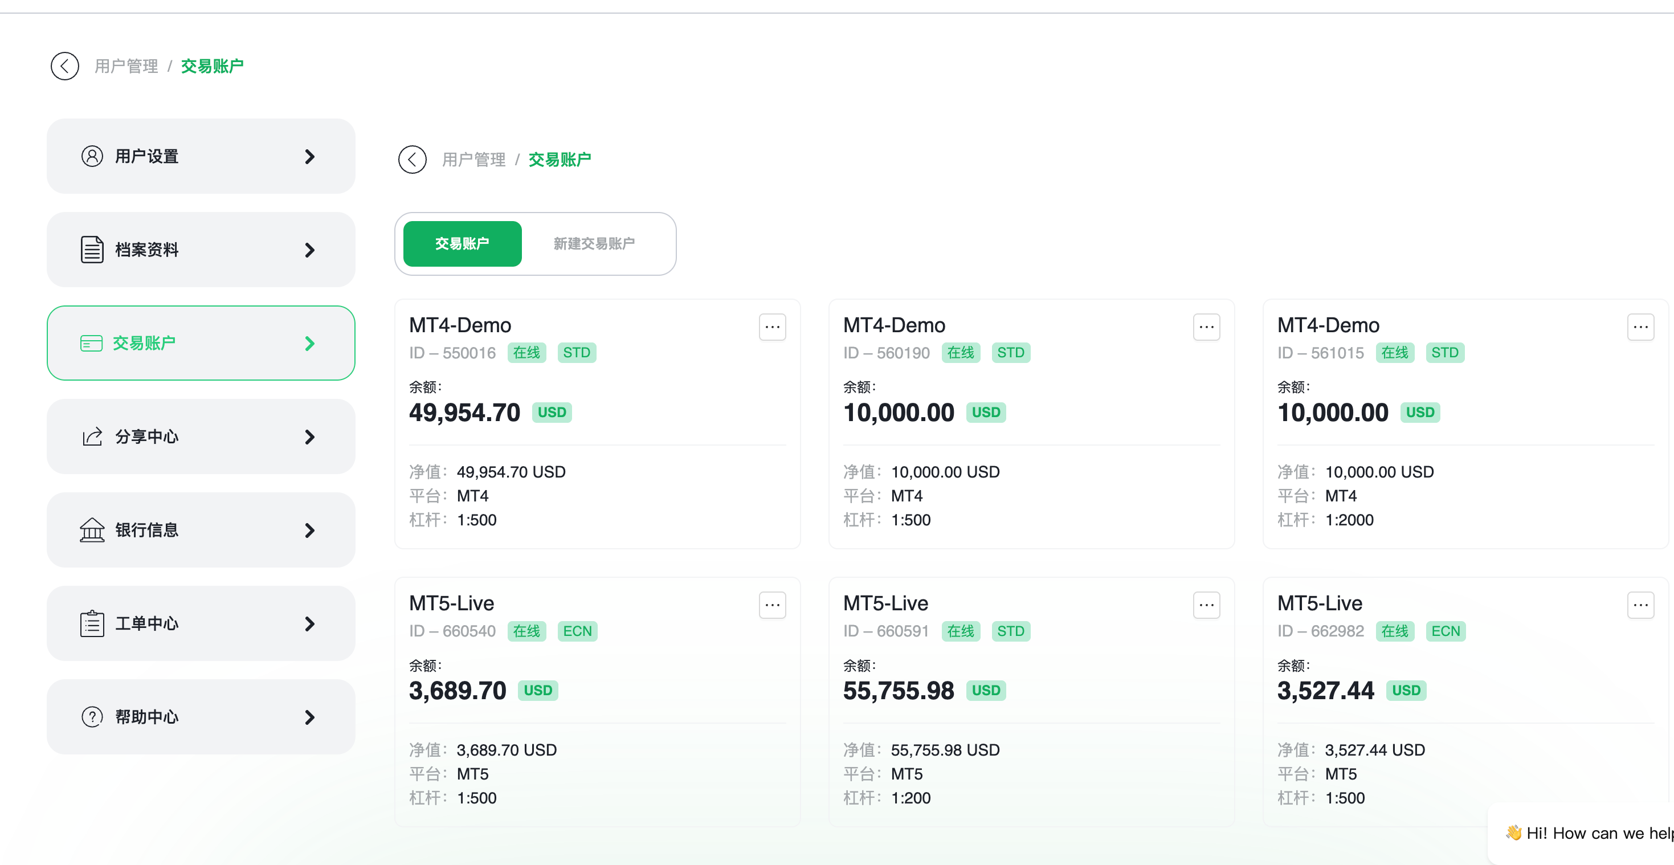Switch to the 新建交易账户 tab
This screenshot has height=865, width=1674.
tap(594, 244)
